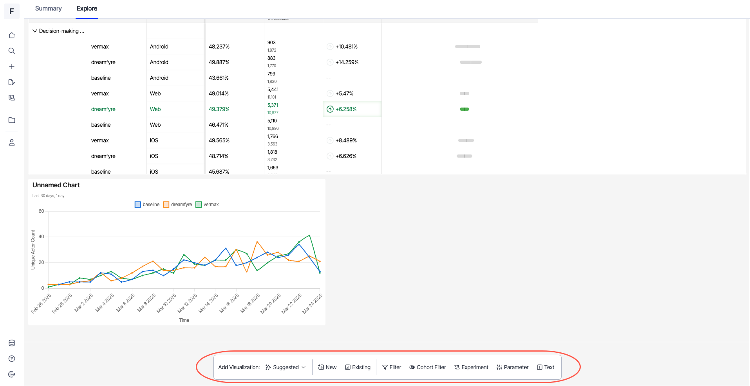
Task: Open the folder icon in sidebar
Action: point(12,120)
